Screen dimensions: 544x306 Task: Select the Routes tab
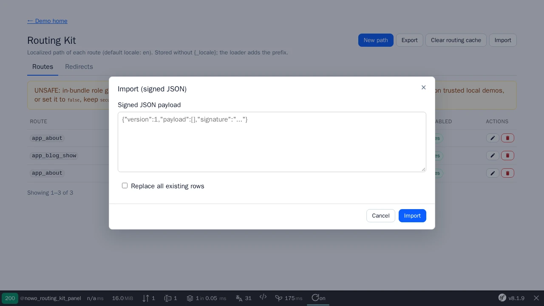tap(42, 67)
